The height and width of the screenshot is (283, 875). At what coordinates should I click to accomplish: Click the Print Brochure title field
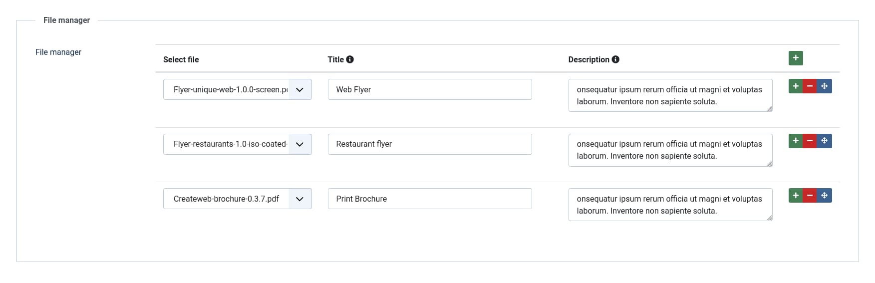(x=429, y=199)
